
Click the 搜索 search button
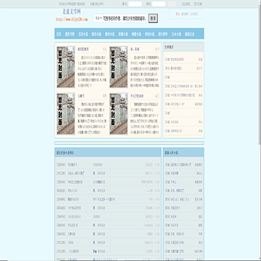point(153,18)
